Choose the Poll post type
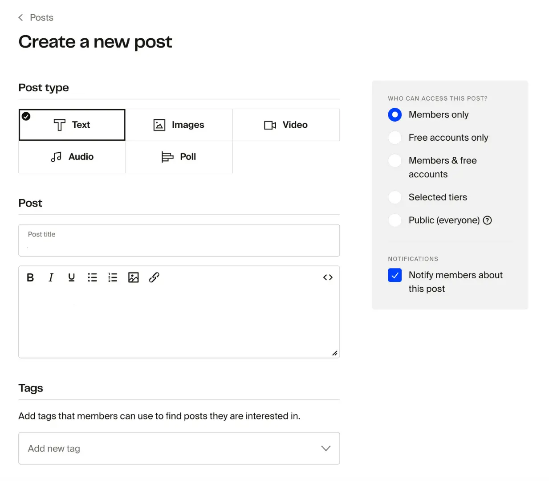549x481 pixels. tap(179, 157)
